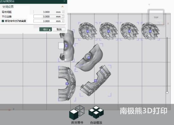Cancel with the 取消 button

point(59,29)
